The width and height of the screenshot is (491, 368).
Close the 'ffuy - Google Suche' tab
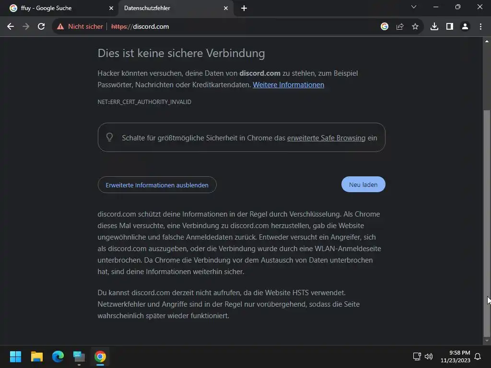click(111, 8)
